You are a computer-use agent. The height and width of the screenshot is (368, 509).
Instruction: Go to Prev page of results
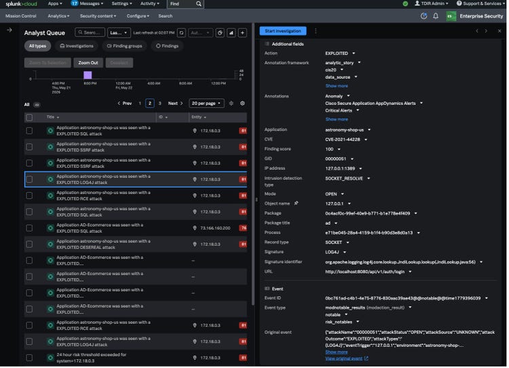point(125,103)
